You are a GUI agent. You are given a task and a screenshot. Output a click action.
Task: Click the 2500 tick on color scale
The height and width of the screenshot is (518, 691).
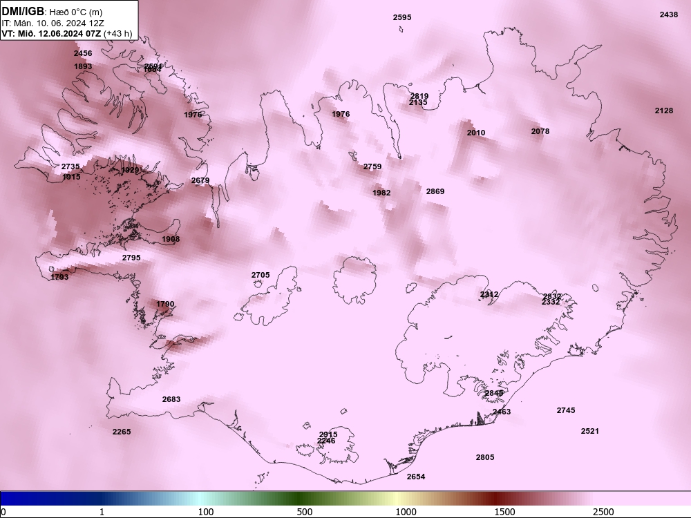point(603,512)
